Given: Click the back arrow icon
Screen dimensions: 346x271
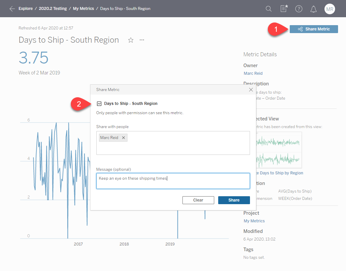Looking at the screenshot, I should pyautogui.click(x=12, y=9).
